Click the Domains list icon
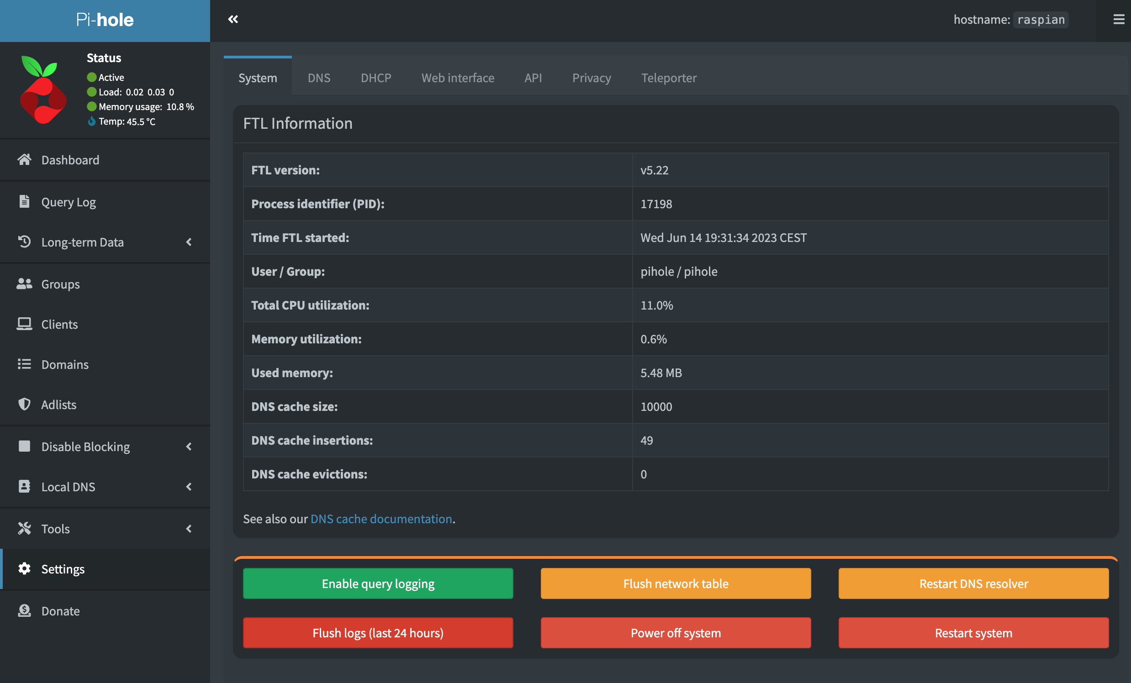The width and height of the screenshot is (1131, 683). tap(24, 364)
